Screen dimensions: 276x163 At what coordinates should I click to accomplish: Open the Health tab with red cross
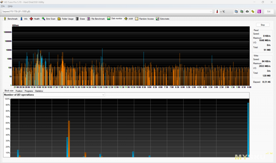click(x=35, y=19)
